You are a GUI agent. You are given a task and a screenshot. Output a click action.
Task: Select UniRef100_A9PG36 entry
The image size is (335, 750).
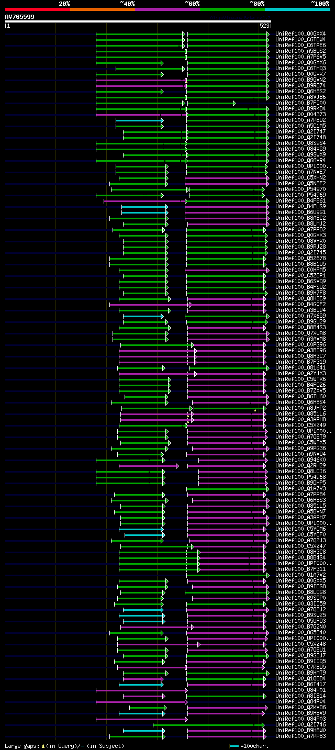coord(300,448)
